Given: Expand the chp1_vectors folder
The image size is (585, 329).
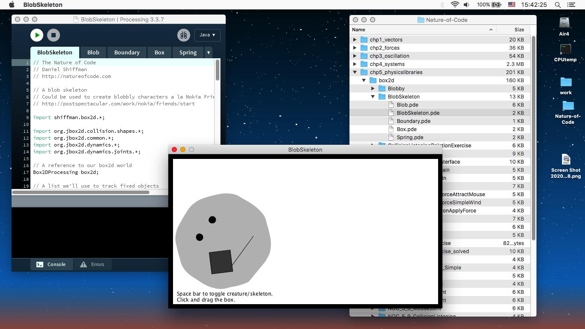Looking at the screenshot, I should pyautogui.click(x=355, y=39).
